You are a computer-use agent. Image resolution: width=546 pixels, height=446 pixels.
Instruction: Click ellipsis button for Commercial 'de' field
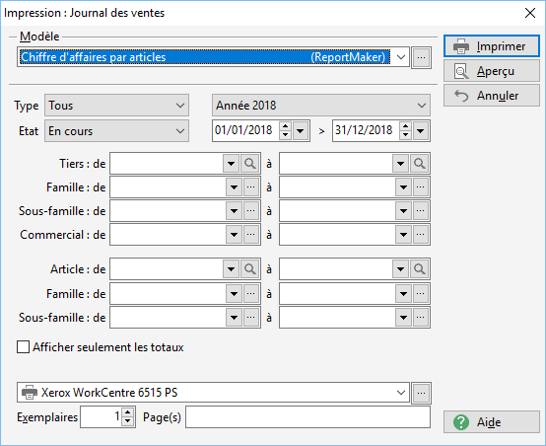[x=251, y=234]
